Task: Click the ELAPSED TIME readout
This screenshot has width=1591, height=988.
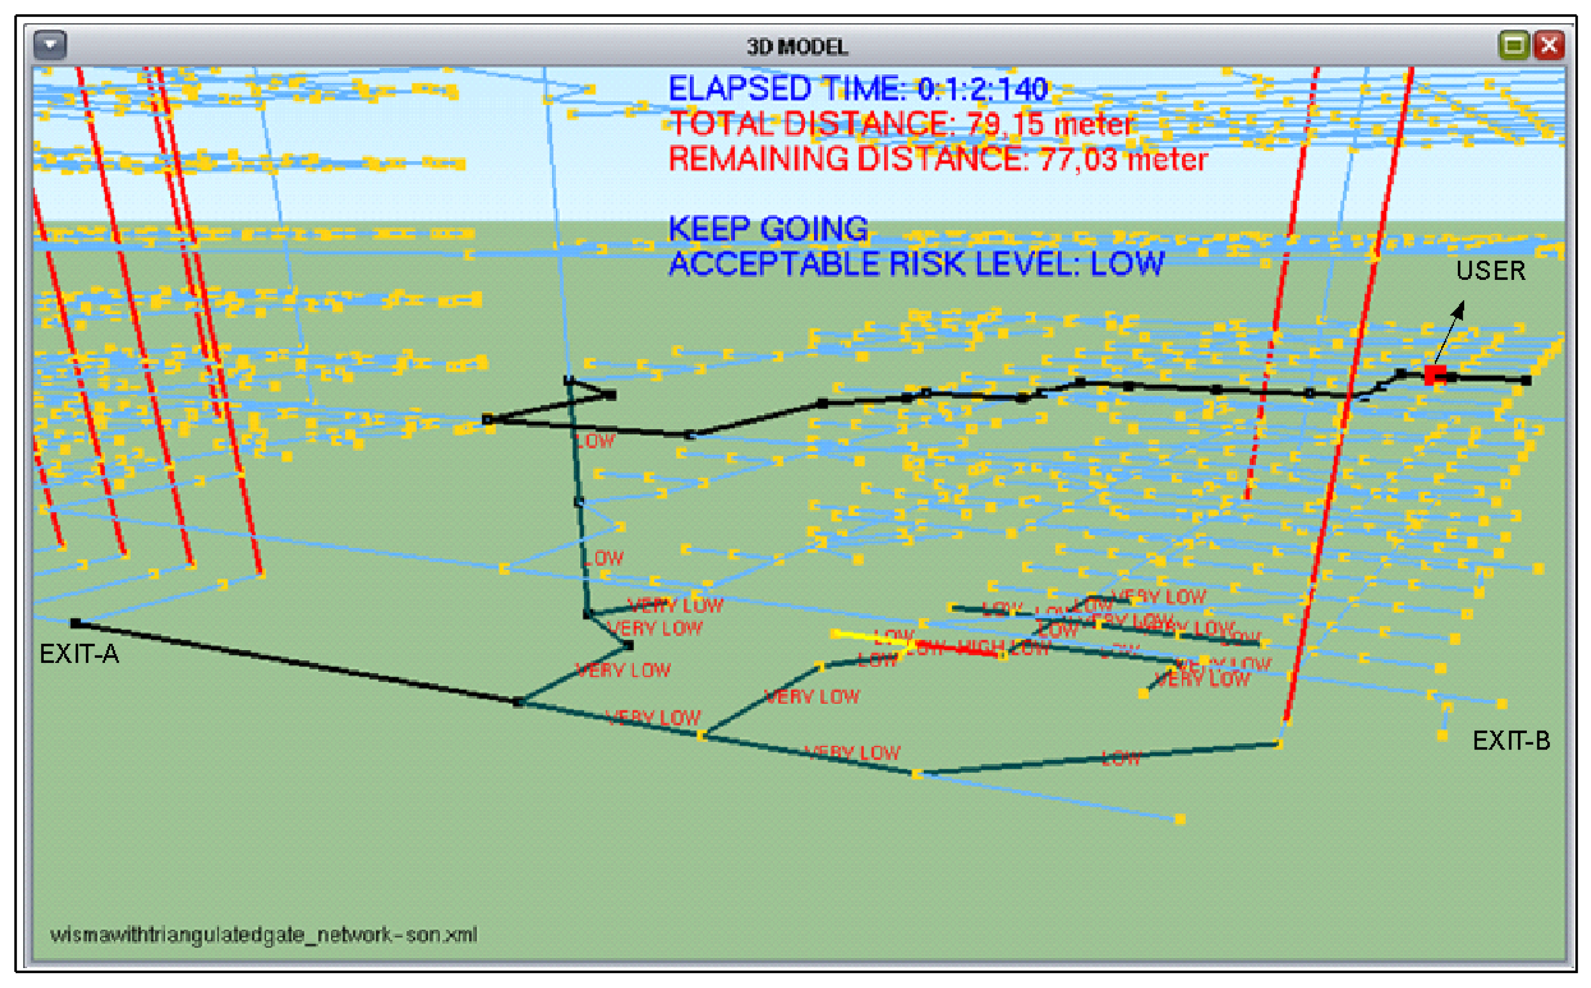Action: [857, 89]
